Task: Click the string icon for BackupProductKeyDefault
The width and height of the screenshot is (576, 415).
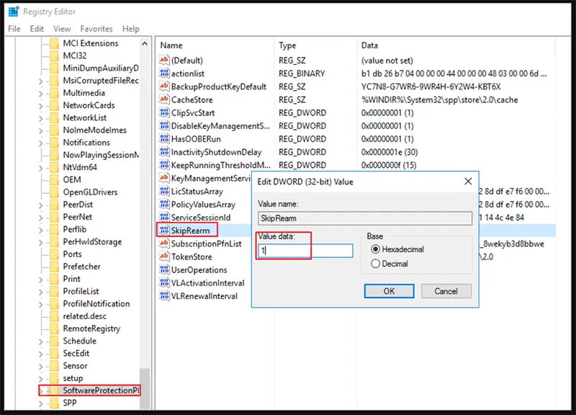Action: pos(163,86)
